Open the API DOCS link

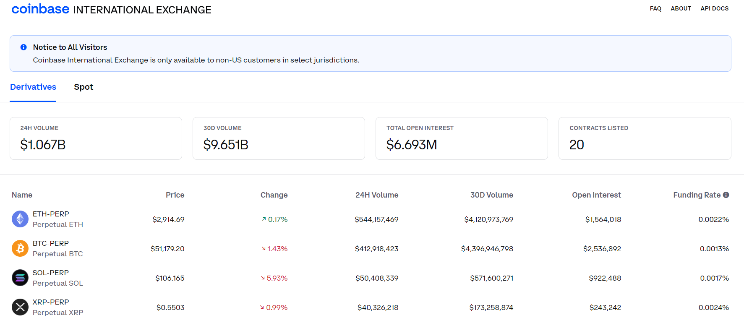pyautogui.click(x=714, y=8)
